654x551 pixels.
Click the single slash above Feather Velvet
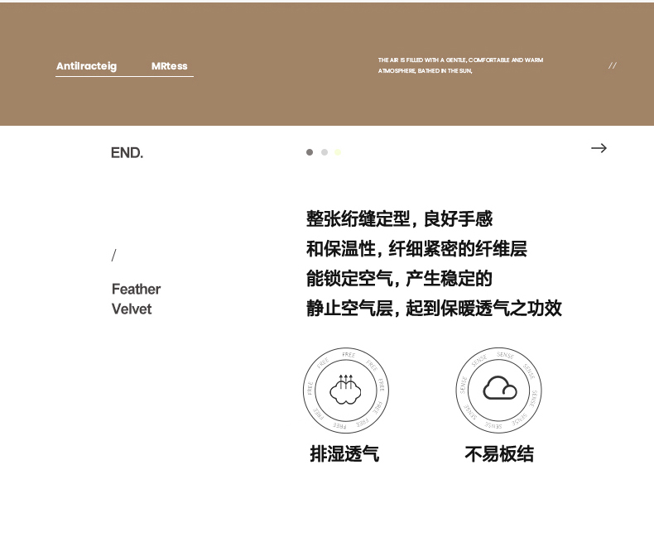coord(114,256)
